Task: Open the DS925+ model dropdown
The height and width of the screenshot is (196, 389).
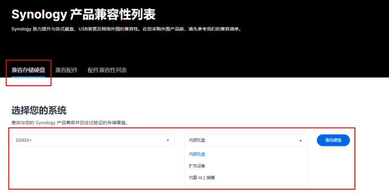Action: coord(93,141)
